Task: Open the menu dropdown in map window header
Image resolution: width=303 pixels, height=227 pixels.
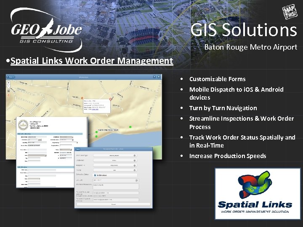Action: 11,77
